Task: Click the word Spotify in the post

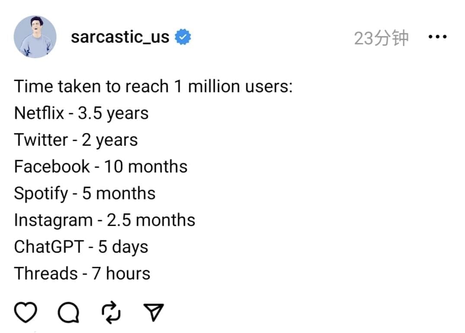Action: pyautogui.click(x=41, y=194)
